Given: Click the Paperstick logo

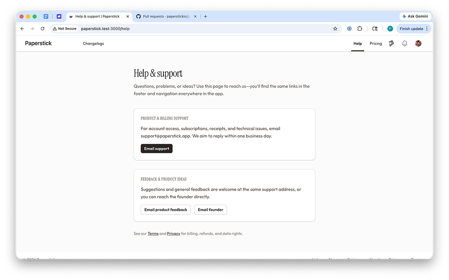Looking at the screenshot, I should tap(38, 43).
